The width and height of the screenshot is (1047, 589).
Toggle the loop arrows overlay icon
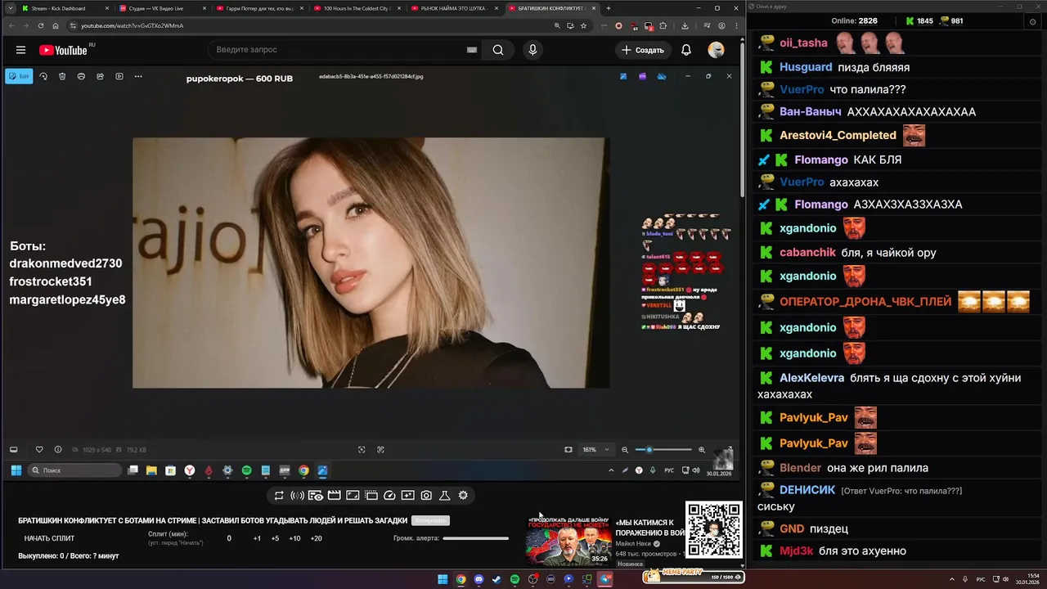(x=279, y=495)
